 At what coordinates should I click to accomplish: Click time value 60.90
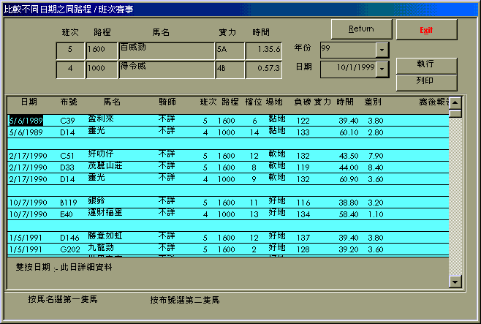click(x=349, y=179)
